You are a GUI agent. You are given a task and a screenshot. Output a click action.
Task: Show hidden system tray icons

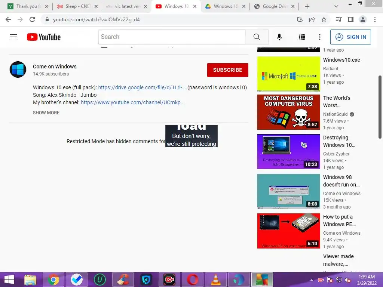312,280
